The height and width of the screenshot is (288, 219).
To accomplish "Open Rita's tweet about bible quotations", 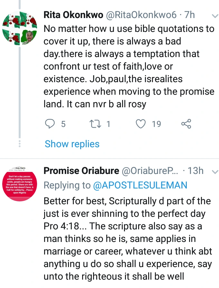I will pos(129,66).
